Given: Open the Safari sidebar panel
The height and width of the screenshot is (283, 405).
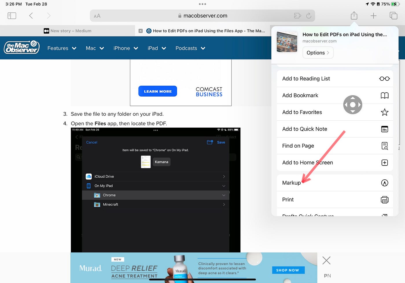Looking at the screenshot, I should 12,16.
